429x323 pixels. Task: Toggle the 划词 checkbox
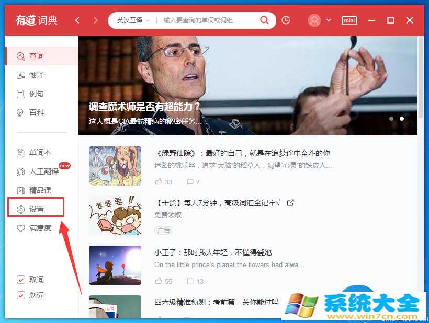point(21,295)
